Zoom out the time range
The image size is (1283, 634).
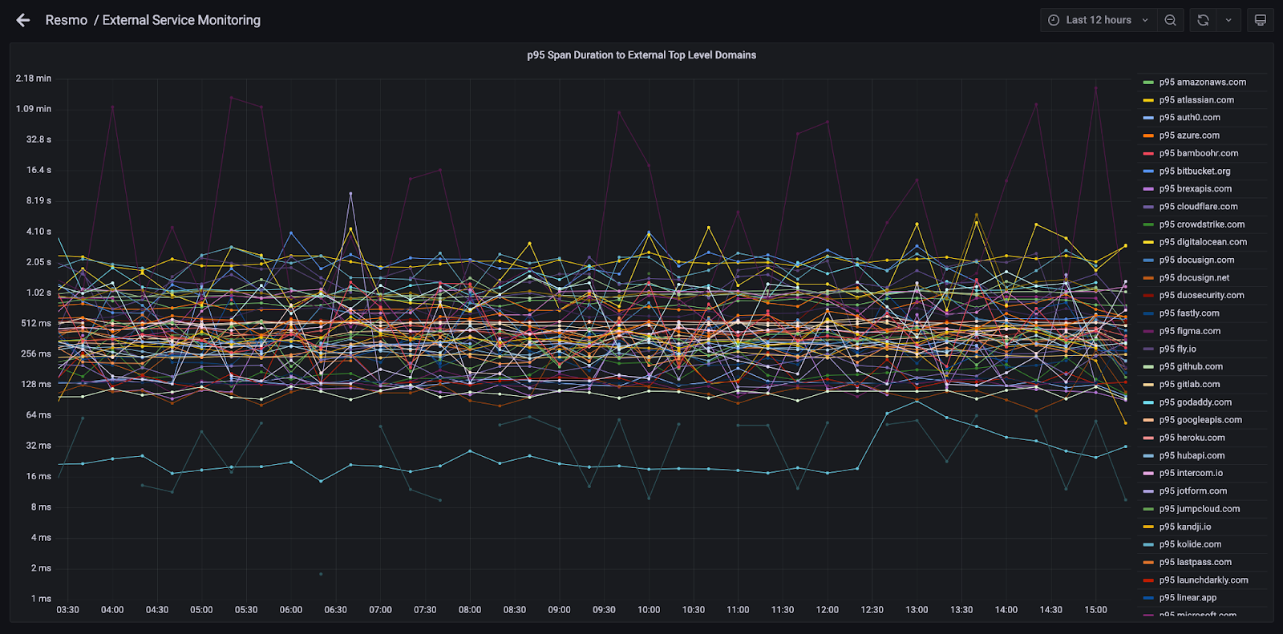[1170, 20]
